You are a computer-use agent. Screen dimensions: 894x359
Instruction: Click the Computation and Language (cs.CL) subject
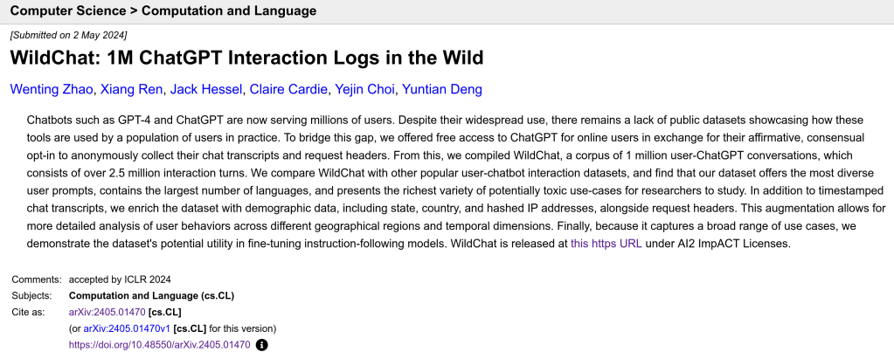[x=151, y=295]
